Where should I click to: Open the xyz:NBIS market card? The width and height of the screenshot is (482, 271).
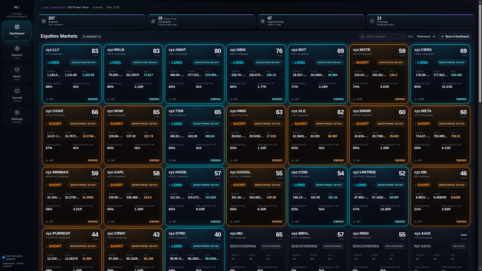click(x=256, y=74)
